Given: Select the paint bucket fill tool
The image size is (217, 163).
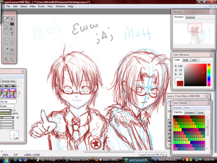Looking at the screenshot, I should 6,29.
